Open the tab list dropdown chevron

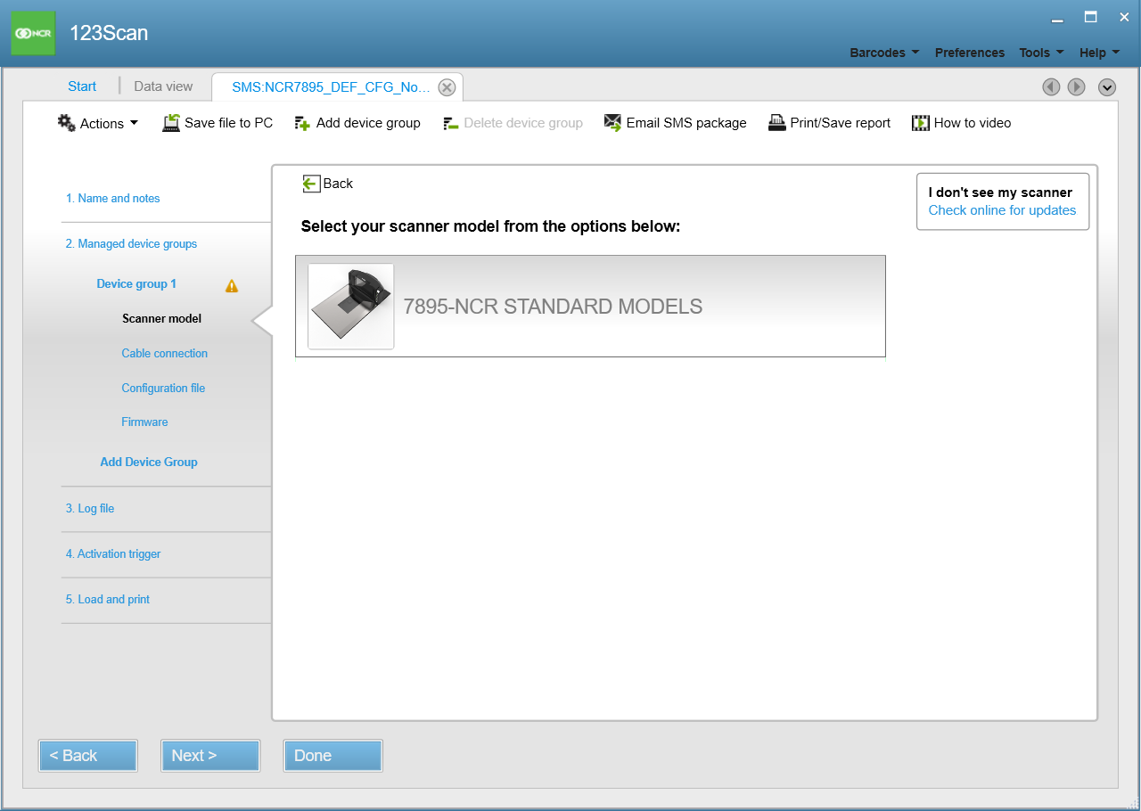click(x=1107, y=87)
